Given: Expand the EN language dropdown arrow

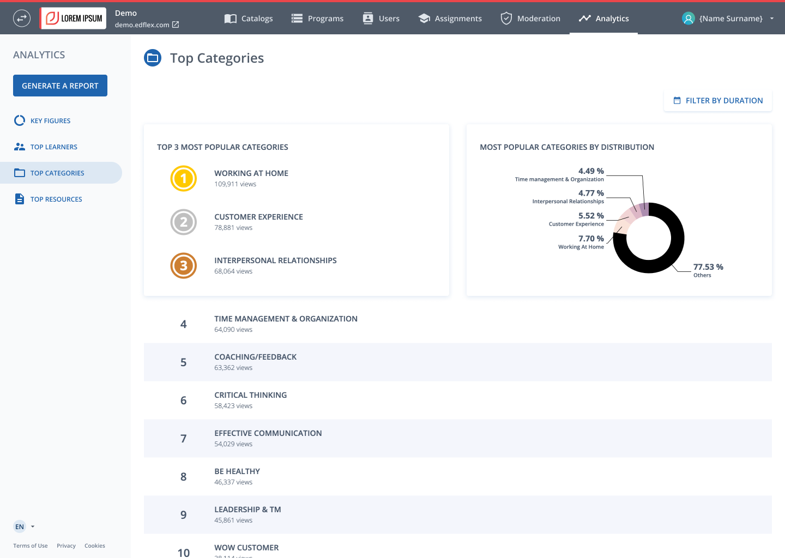Looking at the screenshot, I should tap(33, 526).
